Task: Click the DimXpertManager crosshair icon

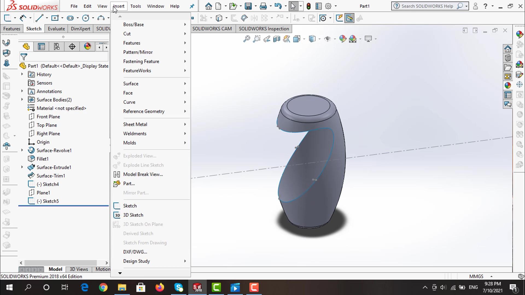Action: [x=72, y=46]
